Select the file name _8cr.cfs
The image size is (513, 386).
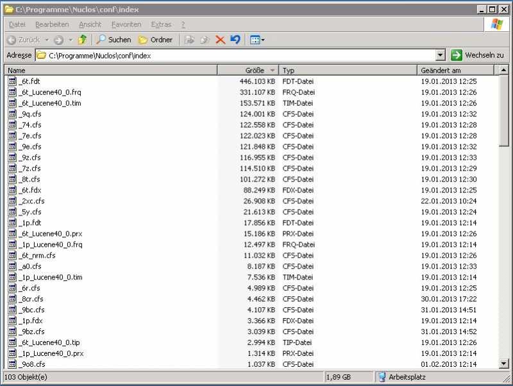[x=31, y=299]
